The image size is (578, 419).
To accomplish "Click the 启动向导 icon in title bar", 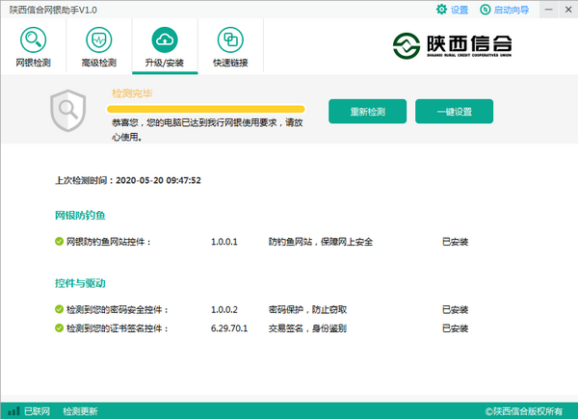I will (x=485, y=10).
